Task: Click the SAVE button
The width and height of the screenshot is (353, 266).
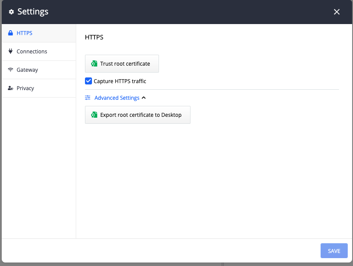Action: pyautogui.click(x=334, y=251)
